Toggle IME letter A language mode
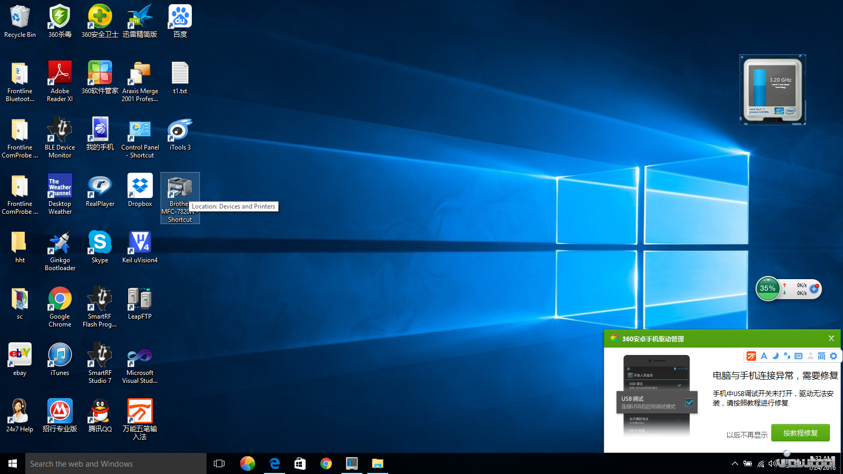 coord(764,356)
